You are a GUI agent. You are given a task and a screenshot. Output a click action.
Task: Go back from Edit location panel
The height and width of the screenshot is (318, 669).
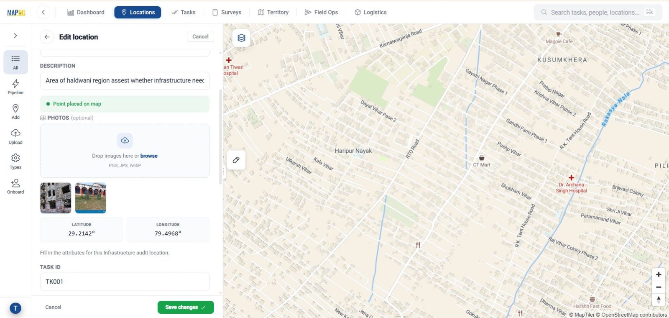(x=47, y=37)
